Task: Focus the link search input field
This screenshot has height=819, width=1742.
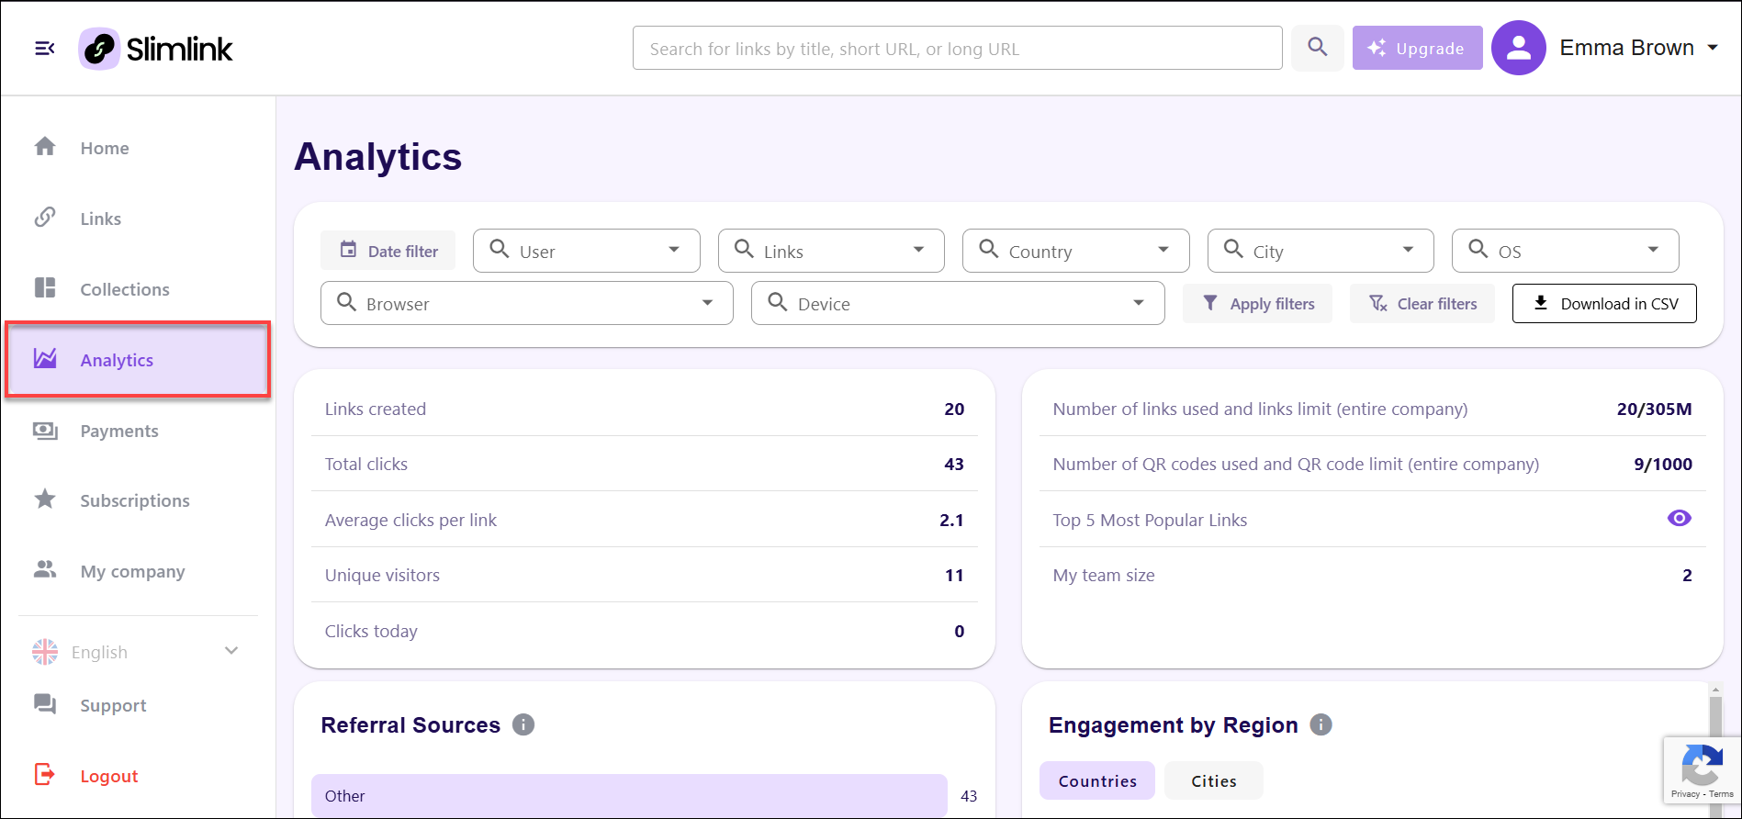Action: pyautogui.click(x=957, y=49)
